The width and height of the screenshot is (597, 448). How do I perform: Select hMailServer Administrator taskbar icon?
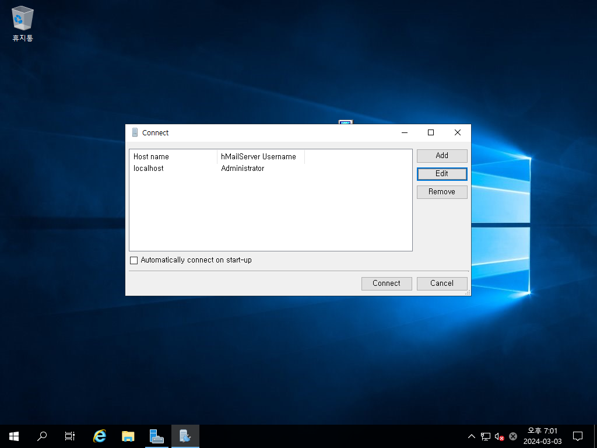[185, 436]
